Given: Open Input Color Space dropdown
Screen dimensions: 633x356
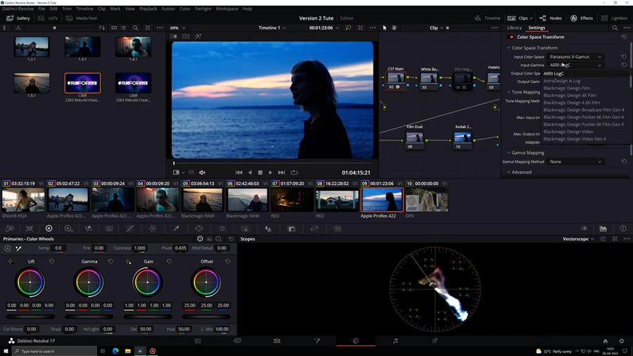Looking at the screenshot, I should click(575, 57).
